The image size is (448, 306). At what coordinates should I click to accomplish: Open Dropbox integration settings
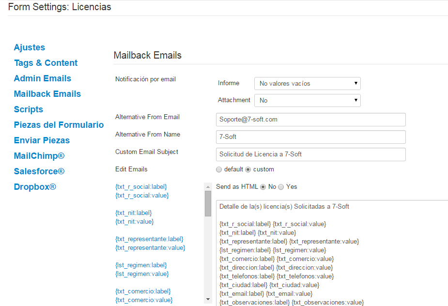[x=35, y=187]
